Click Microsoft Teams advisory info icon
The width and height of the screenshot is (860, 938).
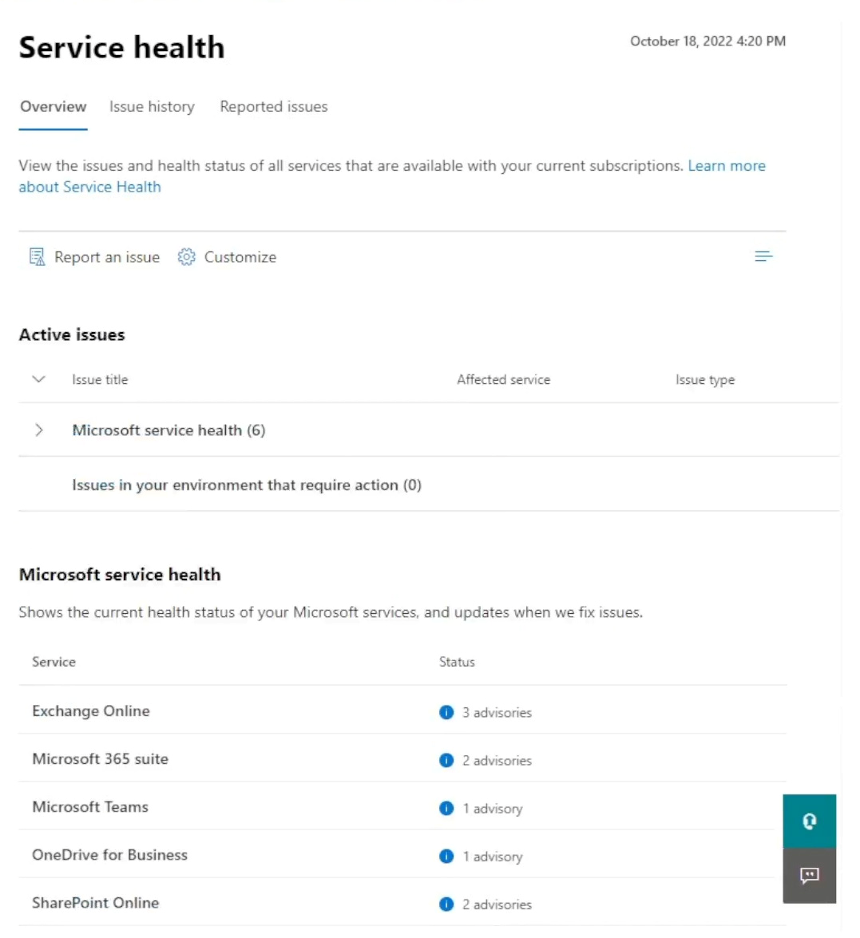(446, 809)
